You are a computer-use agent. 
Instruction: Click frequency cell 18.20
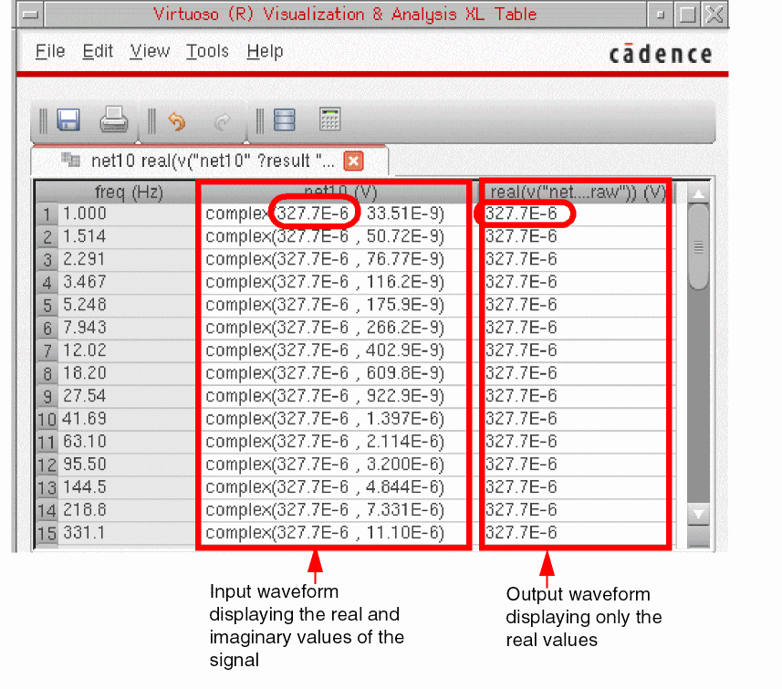tap(127, 373)
